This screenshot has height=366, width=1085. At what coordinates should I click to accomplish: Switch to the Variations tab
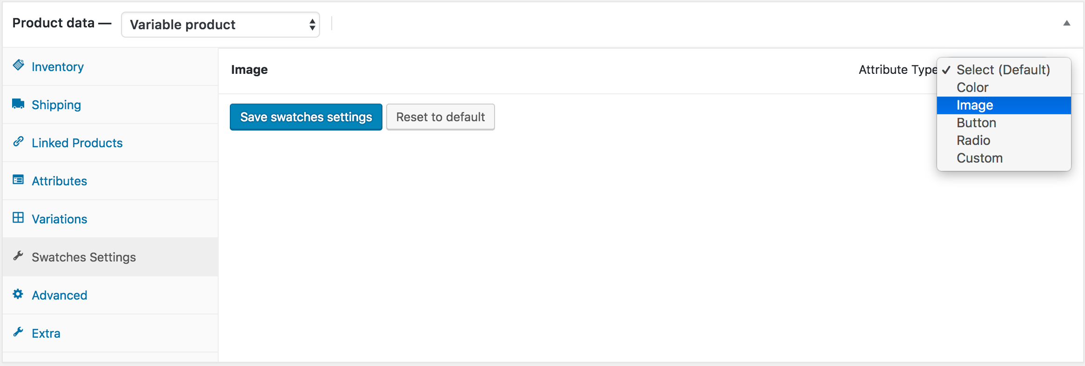coord(60,219)
